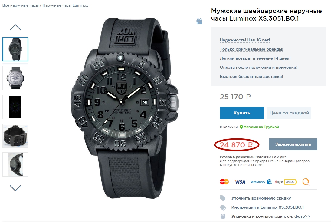Click the Mastercard payment icon
The image size is (331, 222).
tap(224, 182)
